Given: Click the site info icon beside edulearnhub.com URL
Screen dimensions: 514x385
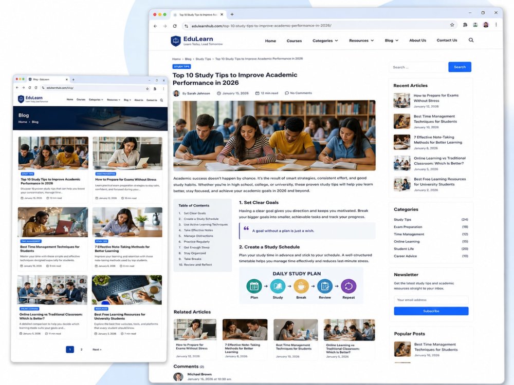Looking at the screenshot, I should click(x=186, y=26).
